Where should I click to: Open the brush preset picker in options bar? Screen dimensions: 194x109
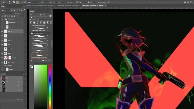coord(10,2)
